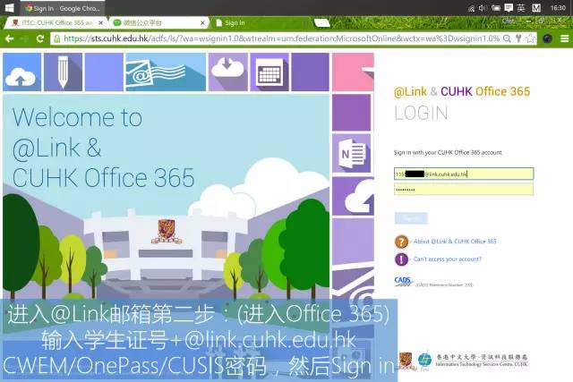Bookmark this page with the star icon
The width and height of the screenshot is (573, 382).
pyautogui.click(x=530, y=38)
